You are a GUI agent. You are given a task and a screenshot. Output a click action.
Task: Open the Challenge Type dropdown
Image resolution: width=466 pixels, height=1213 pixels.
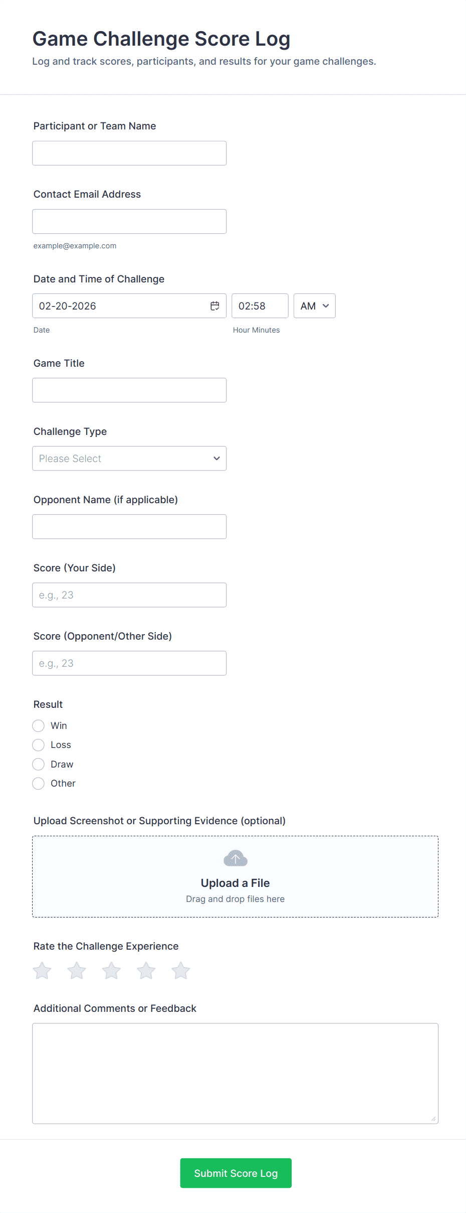(x=129, y=459)
